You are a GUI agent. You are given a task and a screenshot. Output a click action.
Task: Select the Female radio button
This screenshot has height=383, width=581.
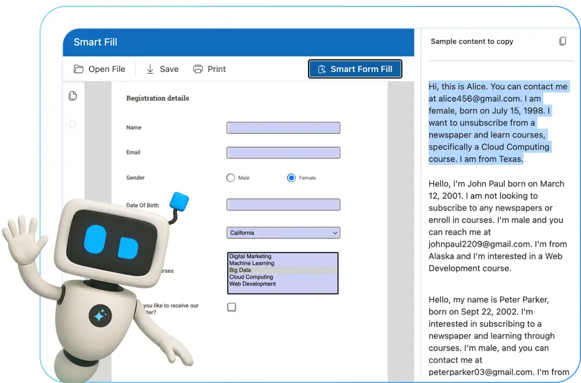click(x=291, y=178)
